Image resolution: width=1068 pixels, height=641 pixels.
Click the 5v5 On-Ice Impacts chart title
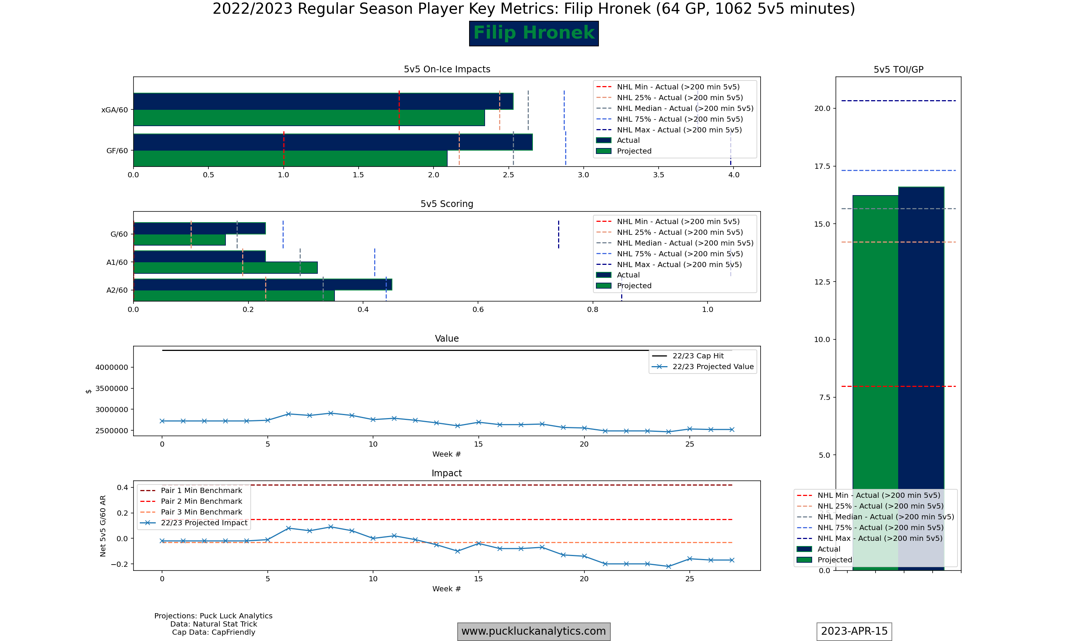pos(447,69)
